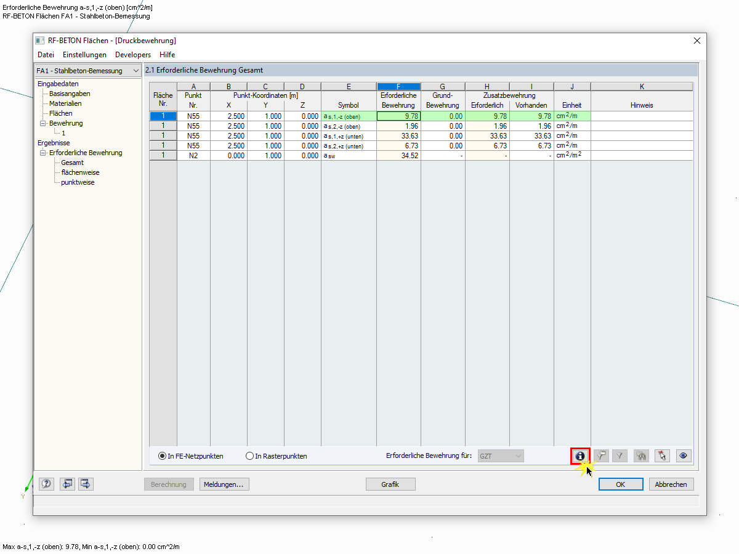Click the Grafik button
739x554 pixels.
tap(390, 484)
